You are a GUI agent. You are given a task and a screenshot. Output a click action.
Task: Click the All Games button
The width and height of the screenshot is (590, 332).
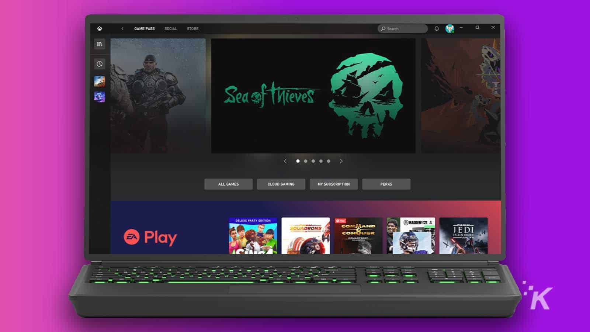coord(229,184)
